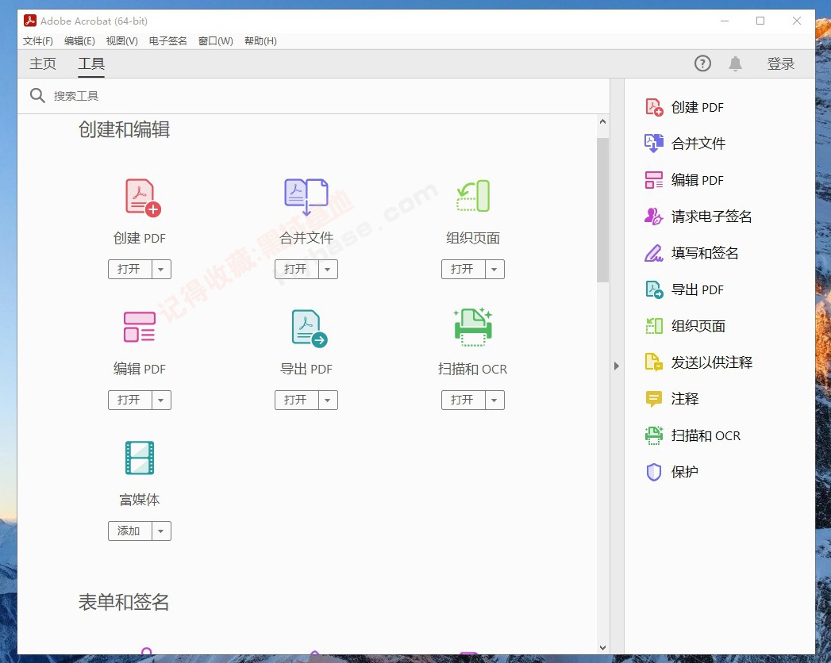Screen dimensions: 831x663
Task: Click 打开 button under 扫描和 OCR
Action: tap(464, 400)
